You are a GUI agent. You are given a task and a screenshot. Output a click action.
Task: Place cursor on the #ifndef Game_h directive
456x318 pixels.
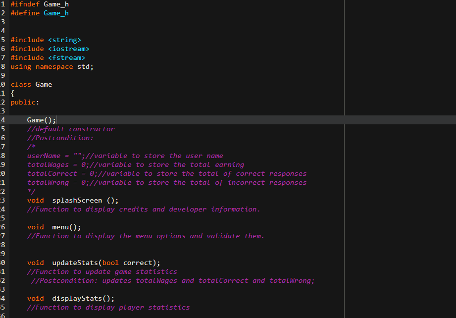coord(35,4)
